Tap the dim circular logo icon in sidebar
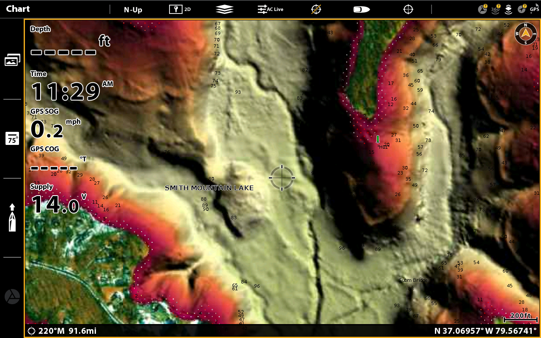Viewport: 541px width, 338px height. coord(12,297)
